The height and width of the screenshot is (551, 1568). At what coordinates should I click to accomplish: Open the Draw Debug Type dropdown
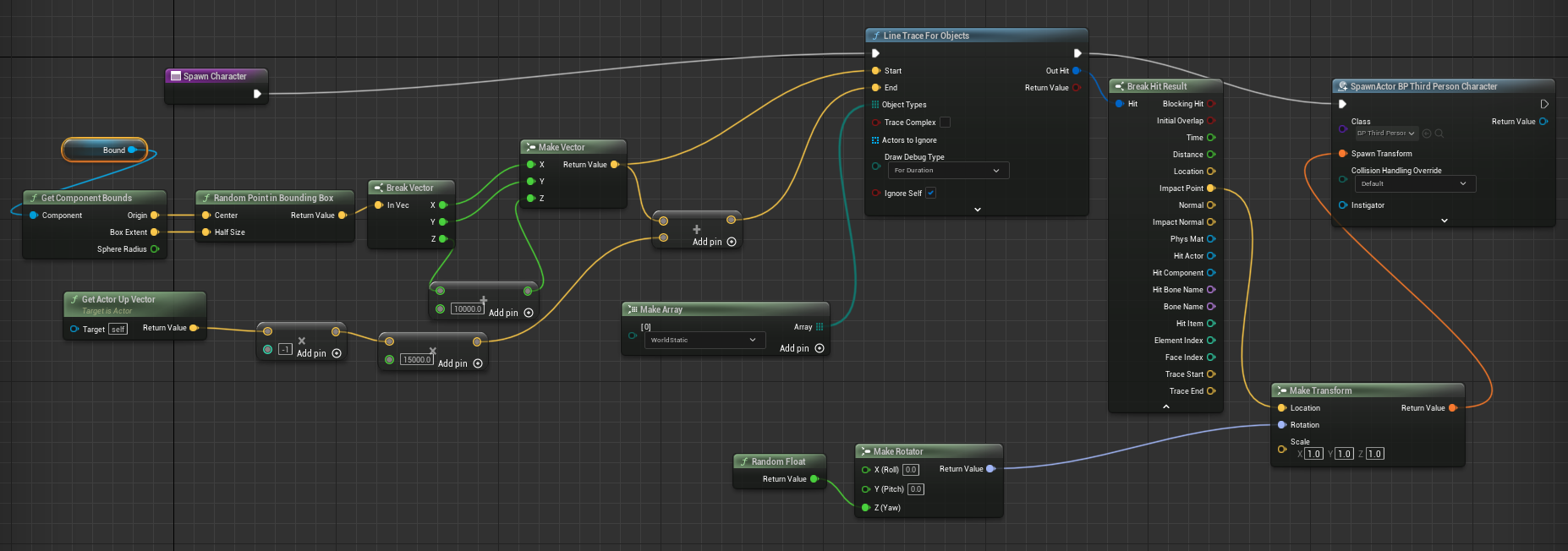[x=947, y=171]
